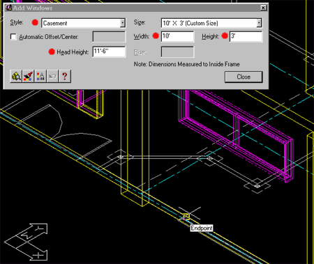Click the disabled Rise input field
Screen dimensions: 314x264
(x=177, y=52)
